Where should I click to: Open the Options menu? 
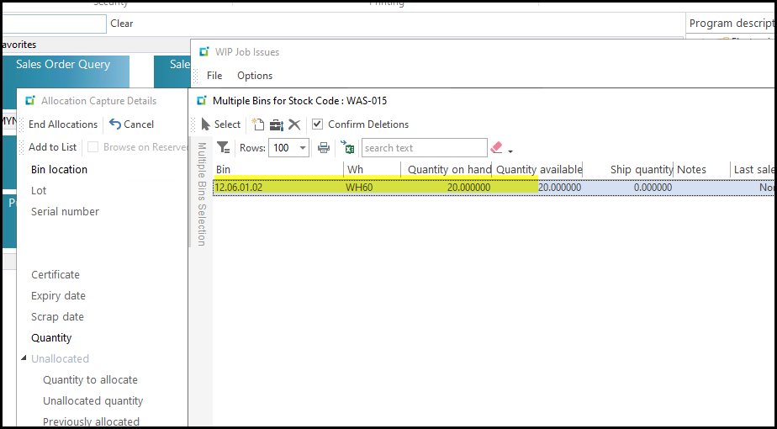coord(255,76)
